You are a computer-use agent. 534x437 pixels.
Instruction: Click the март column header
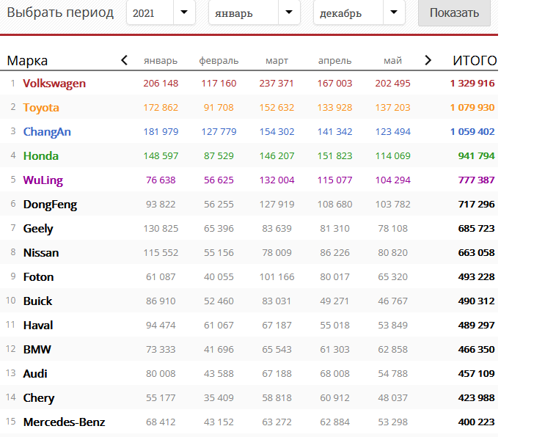tap(277, 61)
